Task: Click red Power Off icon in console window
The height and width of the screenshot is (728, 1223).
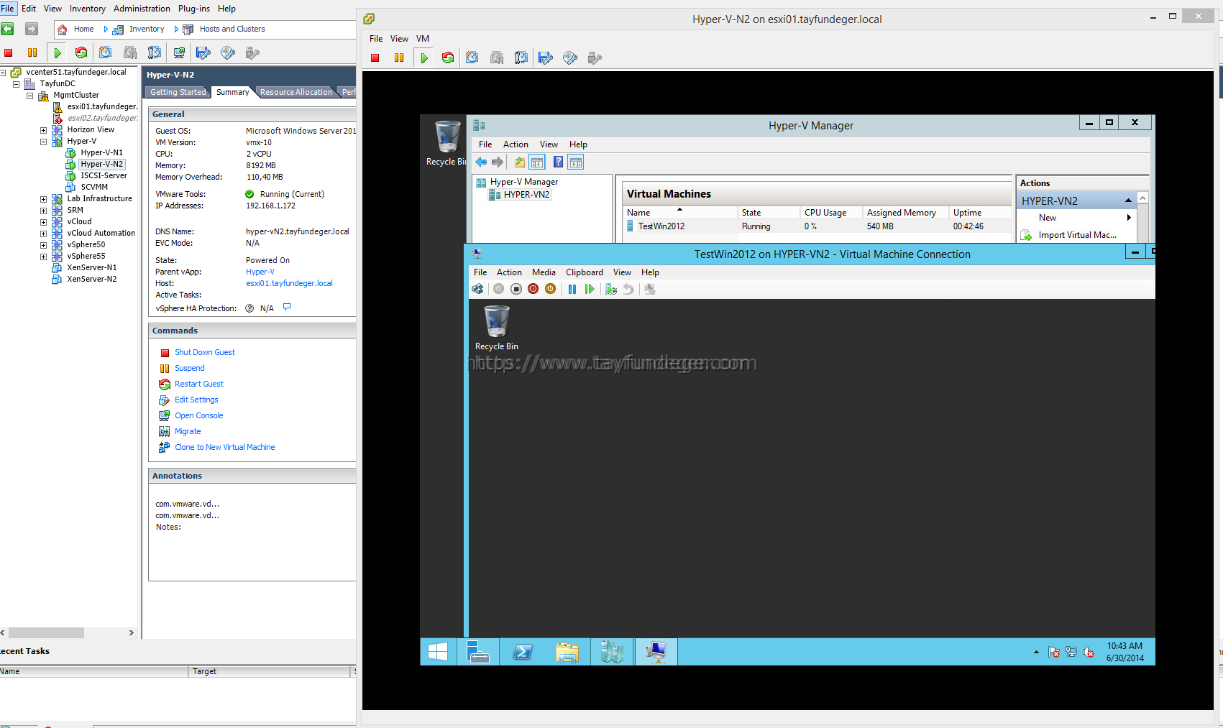Action: click(375, 57)
